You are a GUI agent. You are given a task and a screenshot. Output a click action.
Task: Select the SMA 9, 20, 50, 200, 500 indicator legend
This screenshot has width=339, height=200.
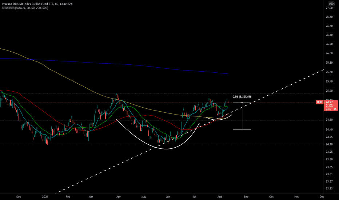[x=25, y=8]
